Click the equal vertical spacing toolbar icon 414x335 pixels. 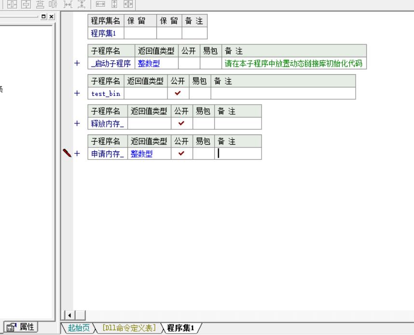(x=82, y=4)
